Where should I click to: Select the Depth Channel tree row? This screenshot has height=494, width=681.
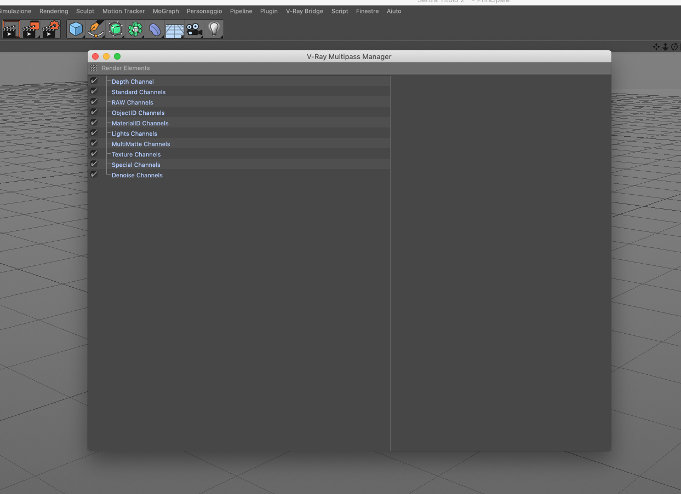[x=239, y=82]
